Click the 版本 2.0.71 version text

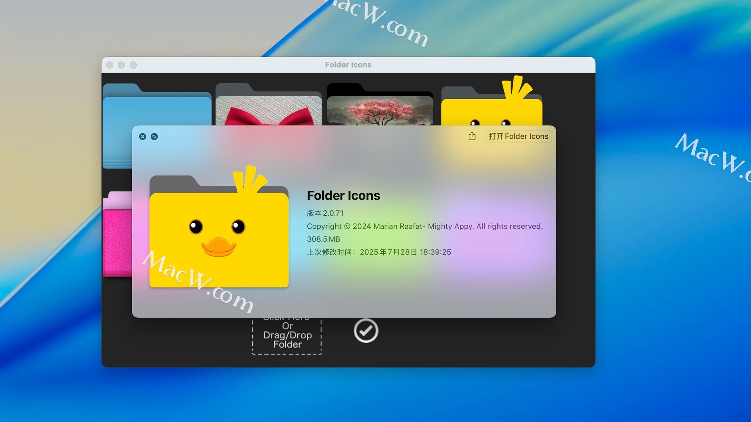(325, 213)
